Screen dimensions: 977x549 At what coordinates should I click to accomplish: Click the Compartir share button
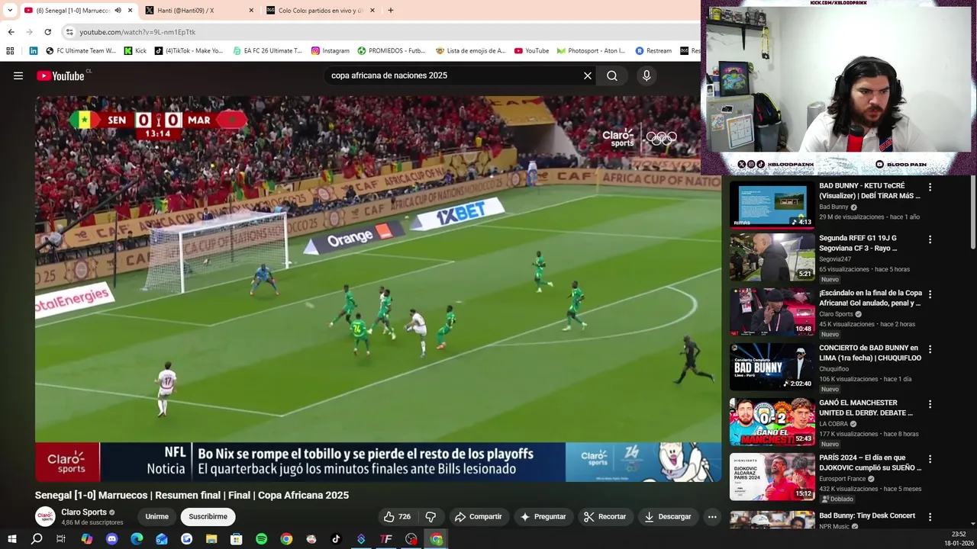[x=479, y=516]
